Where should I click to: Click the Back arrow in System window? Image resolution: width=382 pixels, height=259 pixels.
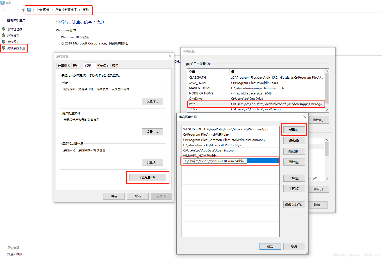(x=5, y=10)
